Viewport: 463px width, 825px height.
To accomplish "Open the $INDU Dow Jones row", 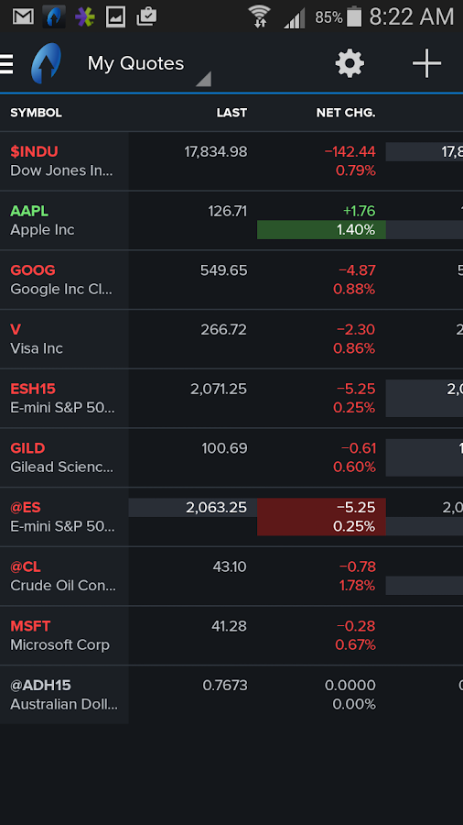I will [231, 161].
